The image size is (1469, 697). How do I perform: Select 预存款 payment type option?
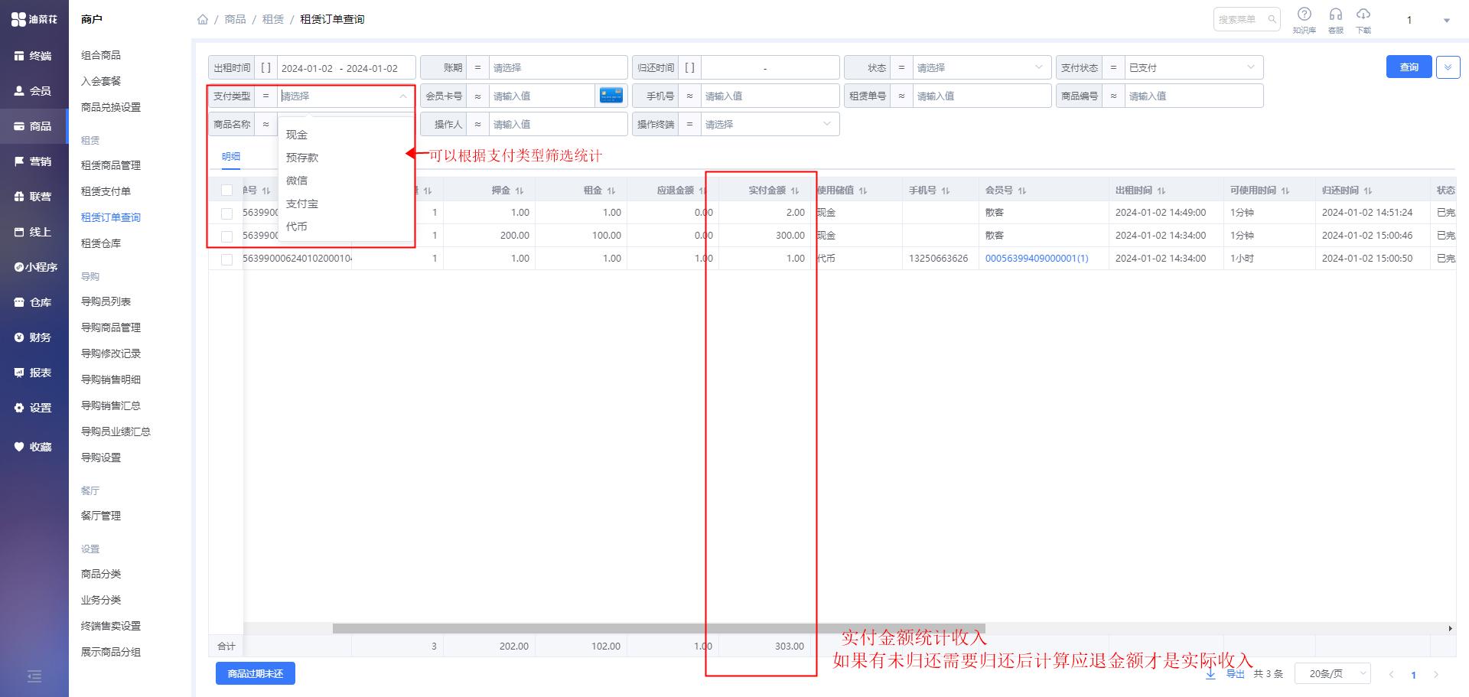pos(345,158)
